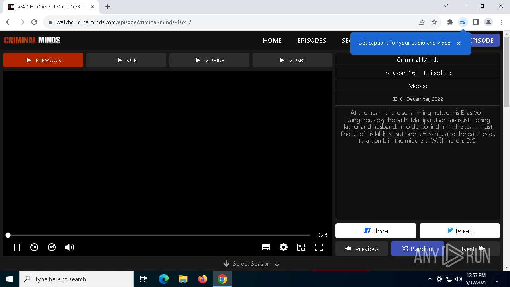This screenshot has width=510, height=287.
Task: Open EPISODES menu item
Action: tap(312, 40)
